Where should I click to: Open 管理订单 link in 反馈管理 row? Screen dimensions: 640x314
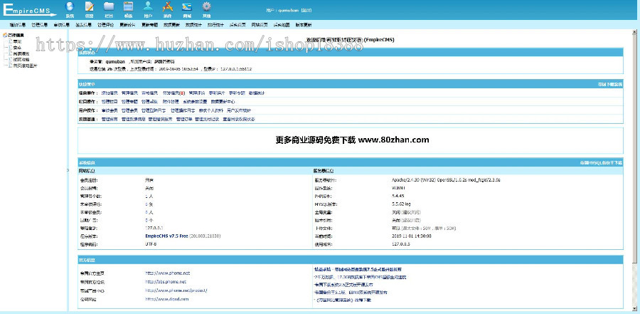click(x=184, y=119)
